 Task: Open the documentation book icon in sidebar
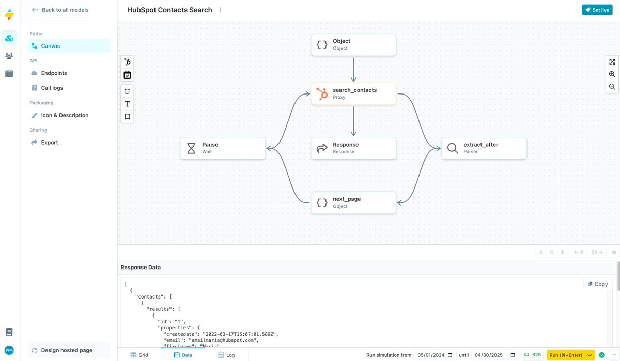9,332
